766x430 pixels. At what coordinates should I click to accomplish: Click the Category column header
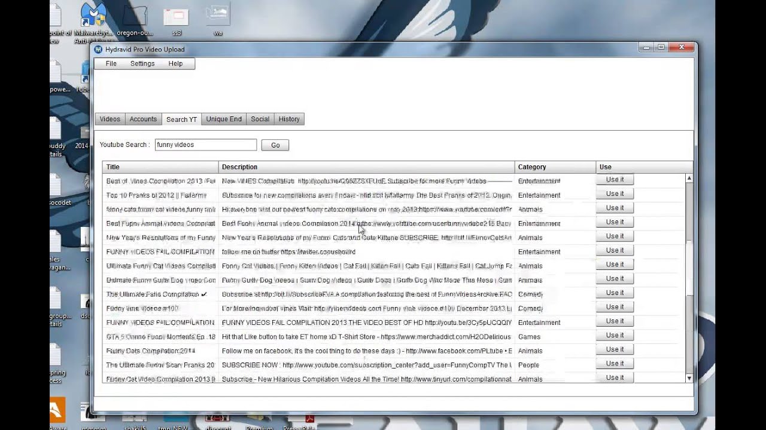(555, 167)
